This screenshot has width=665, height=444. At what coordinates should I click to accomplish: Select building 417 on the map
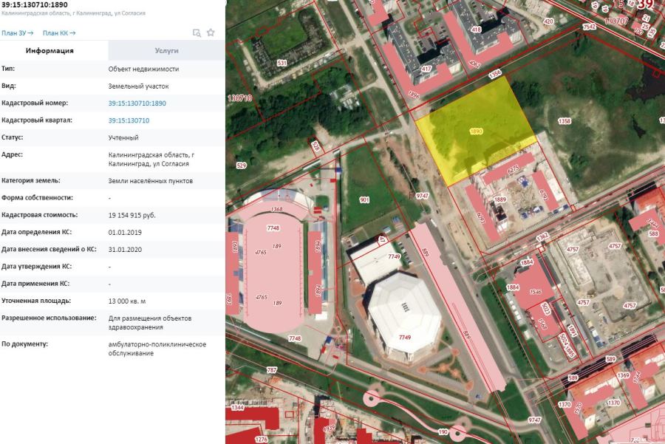tap(426, 69)
